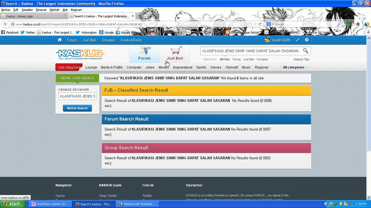Click the Firefox back arrow button

pyautogui.click(x=5, y=24)
